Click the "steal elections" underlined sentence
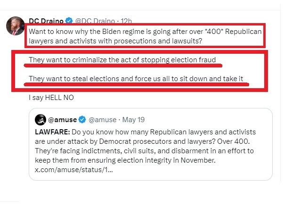This screenshot has width=284, height=207. [x=138, y=79]
